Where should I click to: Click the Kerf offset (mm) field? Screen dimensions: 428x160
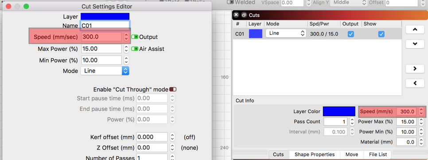152,137
